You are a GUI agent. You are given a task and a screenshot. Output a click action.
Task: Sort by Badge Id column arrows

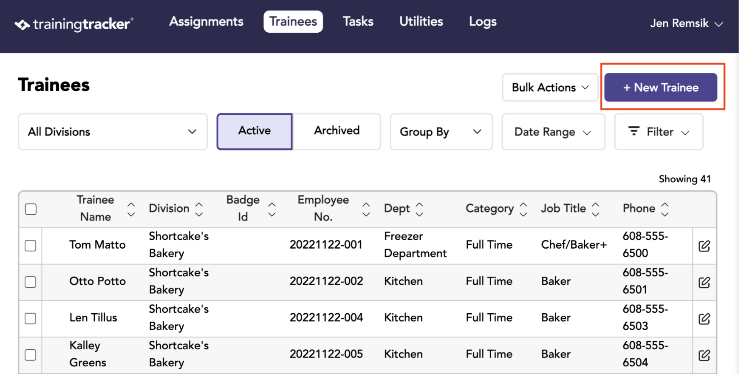[x=272, y=210]
